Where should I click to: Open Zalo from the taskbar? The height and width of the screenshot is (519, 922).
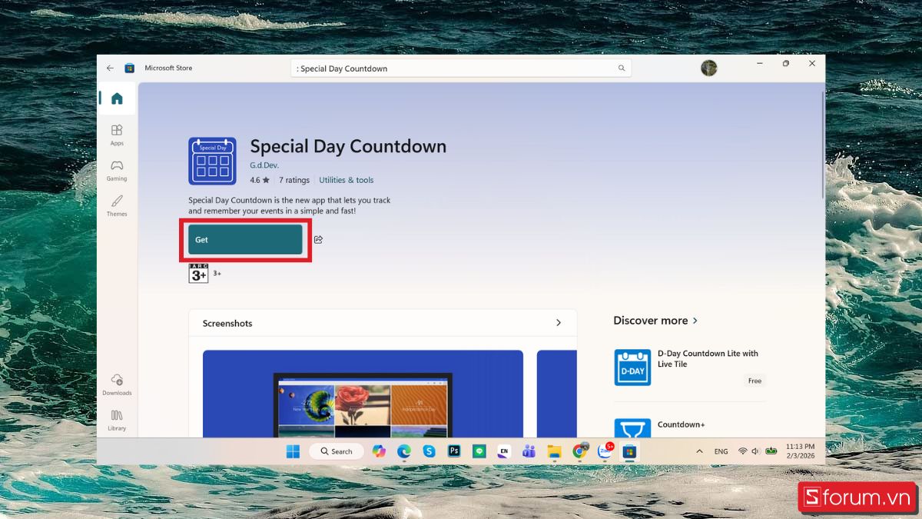coord(605,451)
